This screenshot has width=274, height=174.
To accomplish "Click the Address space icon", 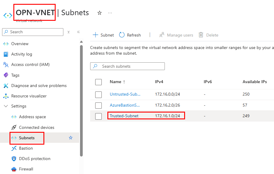I will [x=14, y=117].
